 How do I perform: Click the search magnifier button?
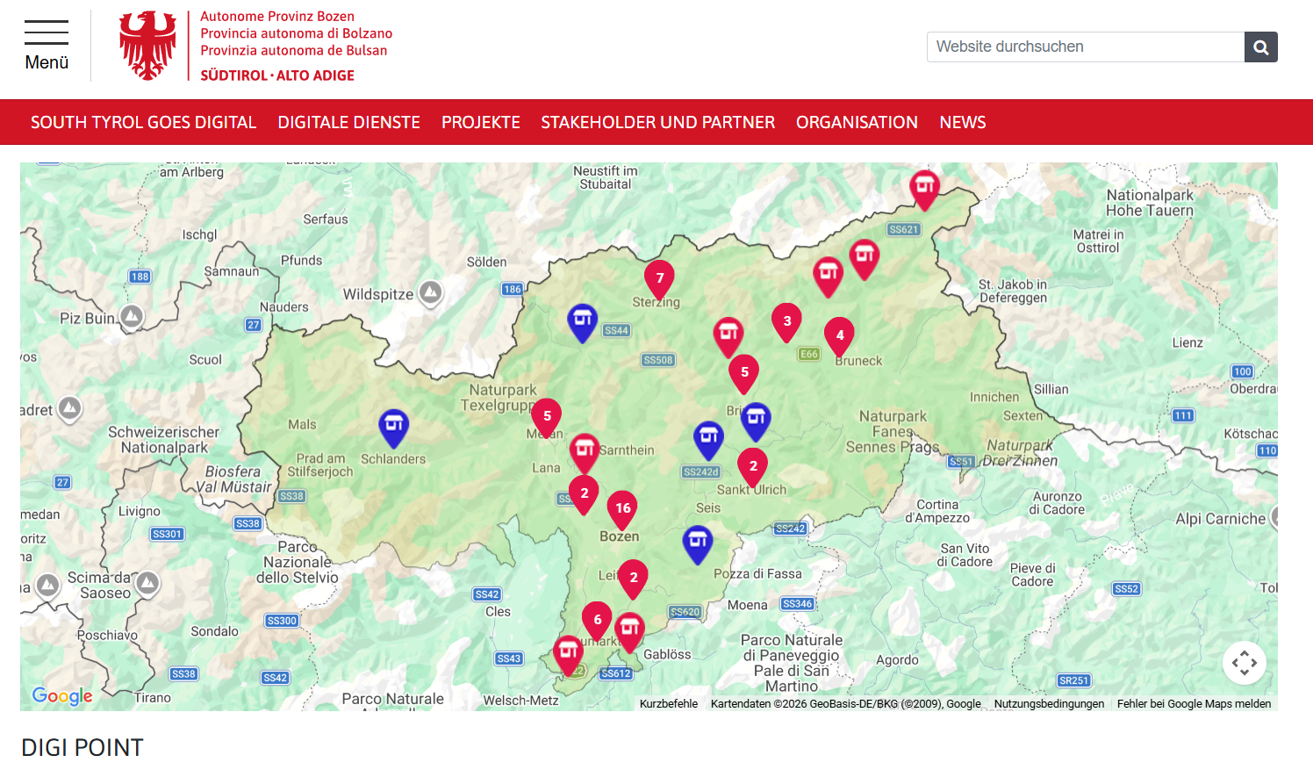[x=1261, y=47]
